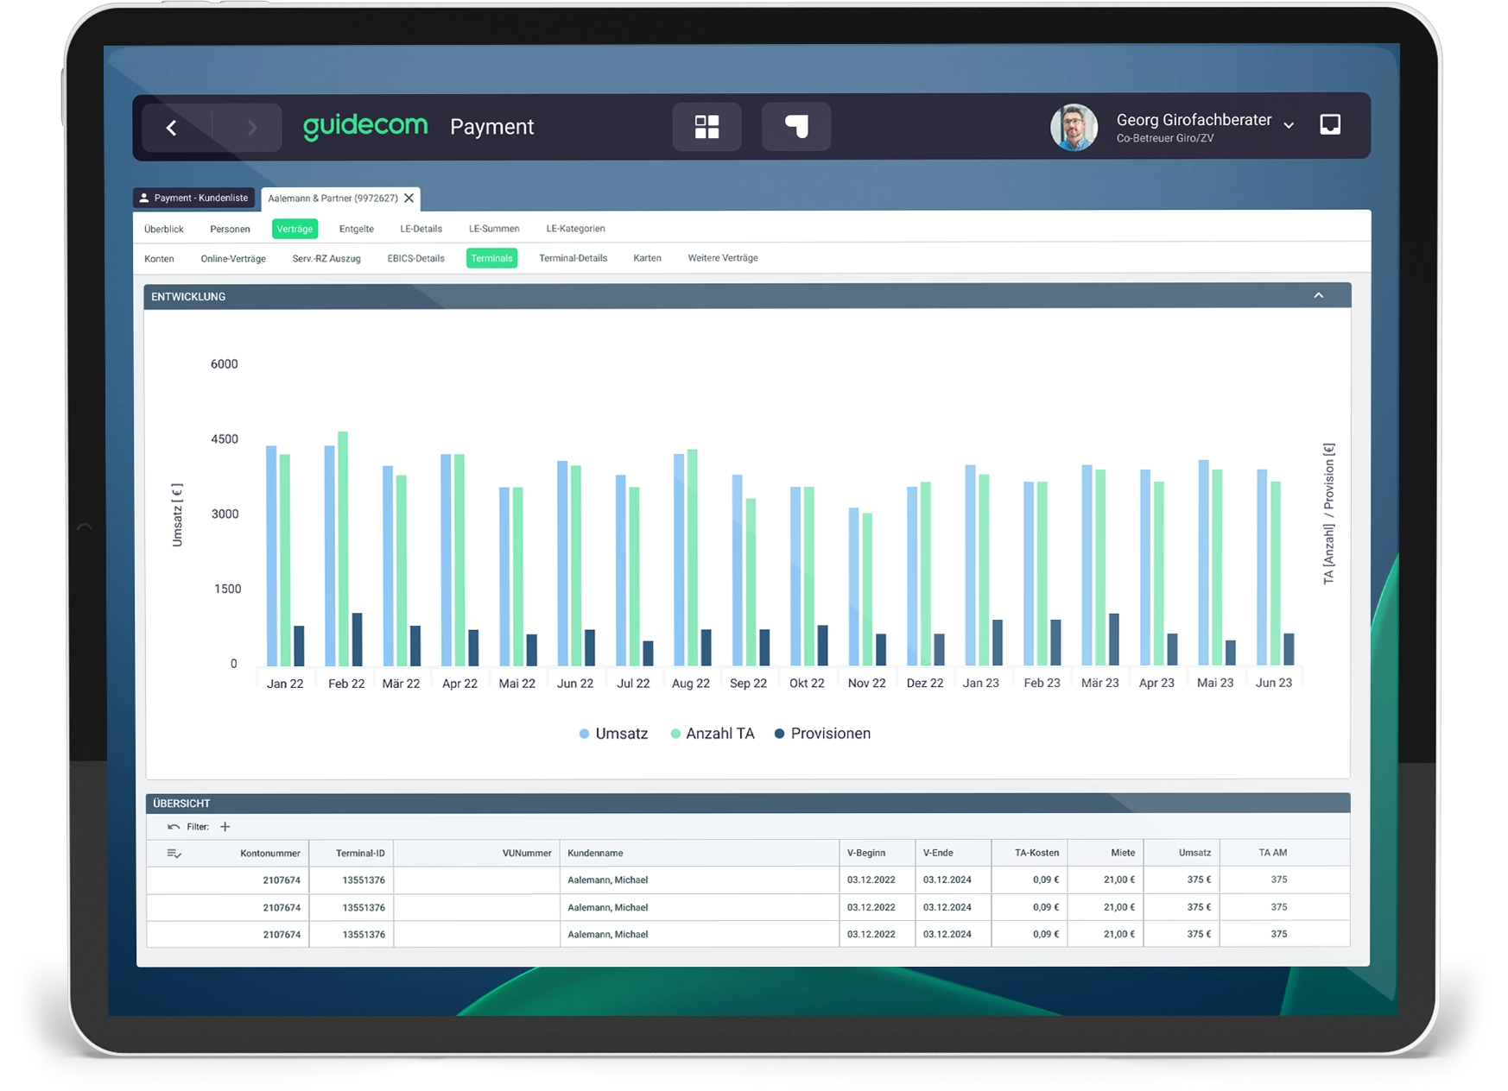Sort by the Umsatz table column header
Screen dimensions: 1508x1091
(x=1194, y=854)
